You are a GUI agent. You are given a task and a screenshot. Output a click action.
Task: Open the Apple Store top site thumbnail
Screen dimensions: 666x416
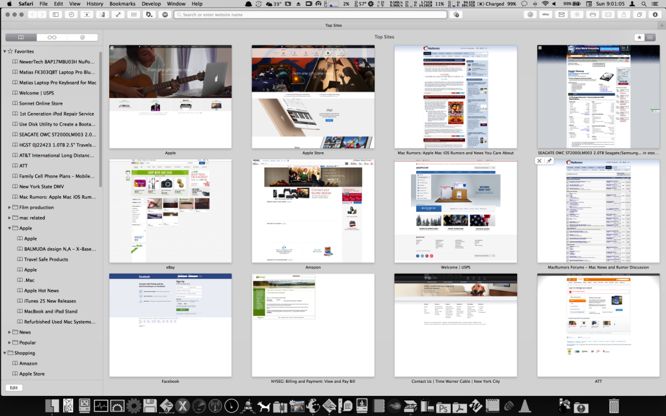(x=313, y=97)
